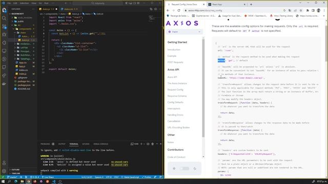This screenshot has width=328, height=184.
Task: Click Split Editor icon in editor toolbar
Action: tap(155, 9)
